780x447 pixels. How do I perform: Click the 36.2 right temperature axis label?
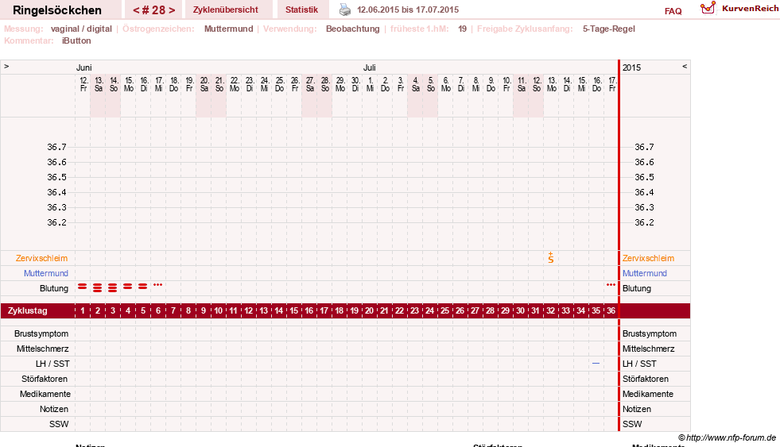(x=644, y=222)
